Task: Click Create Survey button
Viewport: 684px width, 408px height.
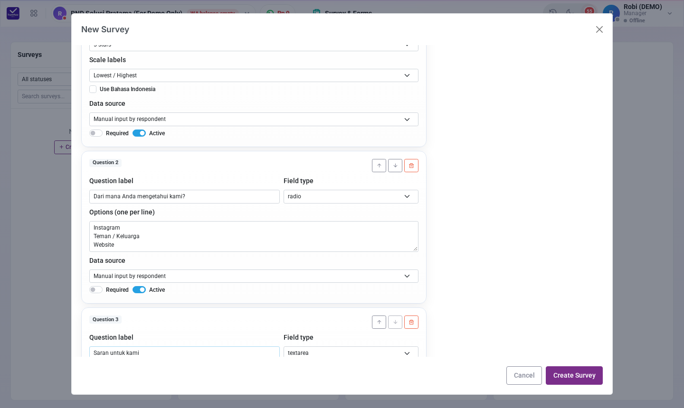Action: [x=574, y=375]
